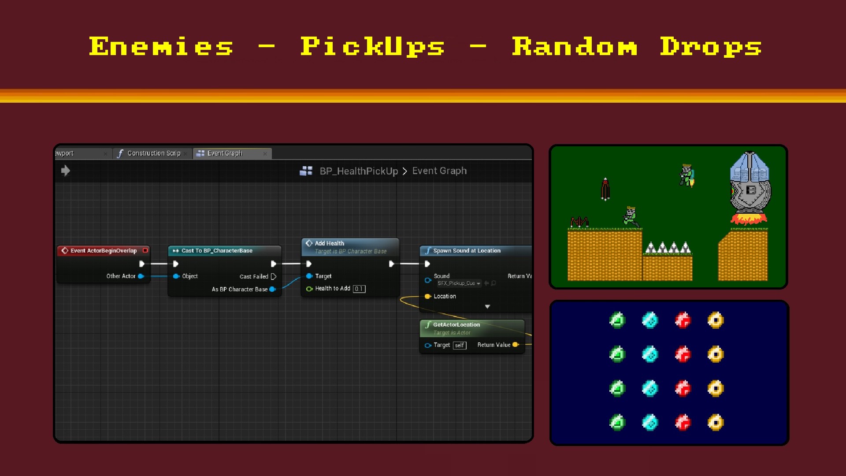Toggle the Other Actor output pin
846x476 pixels.
(141, 276)
